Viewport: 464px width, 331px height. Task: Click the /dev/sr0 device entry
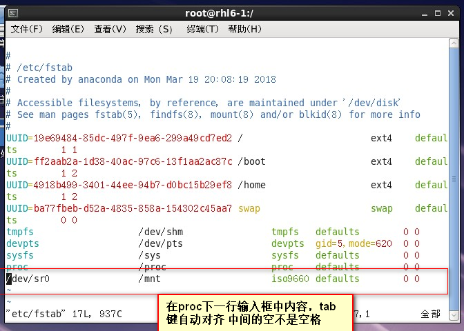[x=28, y=279]
